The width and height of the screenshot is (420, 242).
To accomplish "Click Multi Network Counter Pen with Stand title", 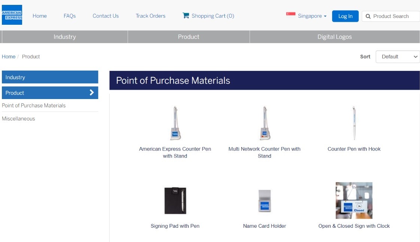I will point(265,152).
